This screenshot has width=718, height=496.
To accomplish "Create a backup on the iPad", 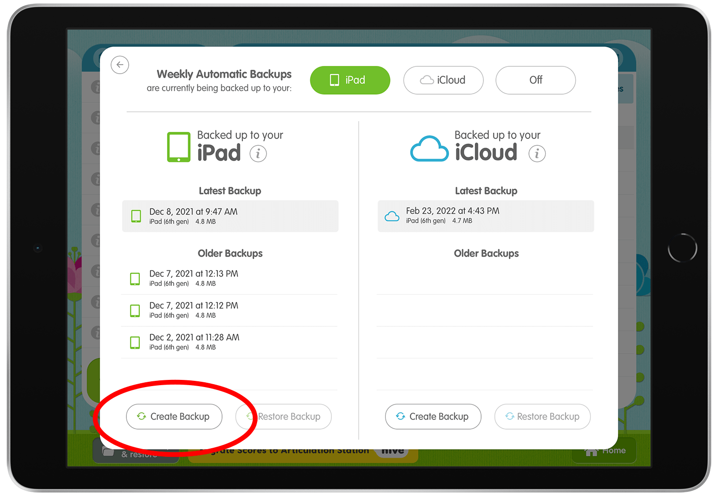I will [x=174, y=417].
